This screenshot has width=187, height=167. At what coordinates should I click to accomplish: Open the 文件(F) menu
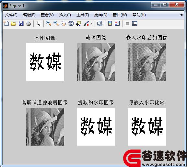[x=11, y=15]
